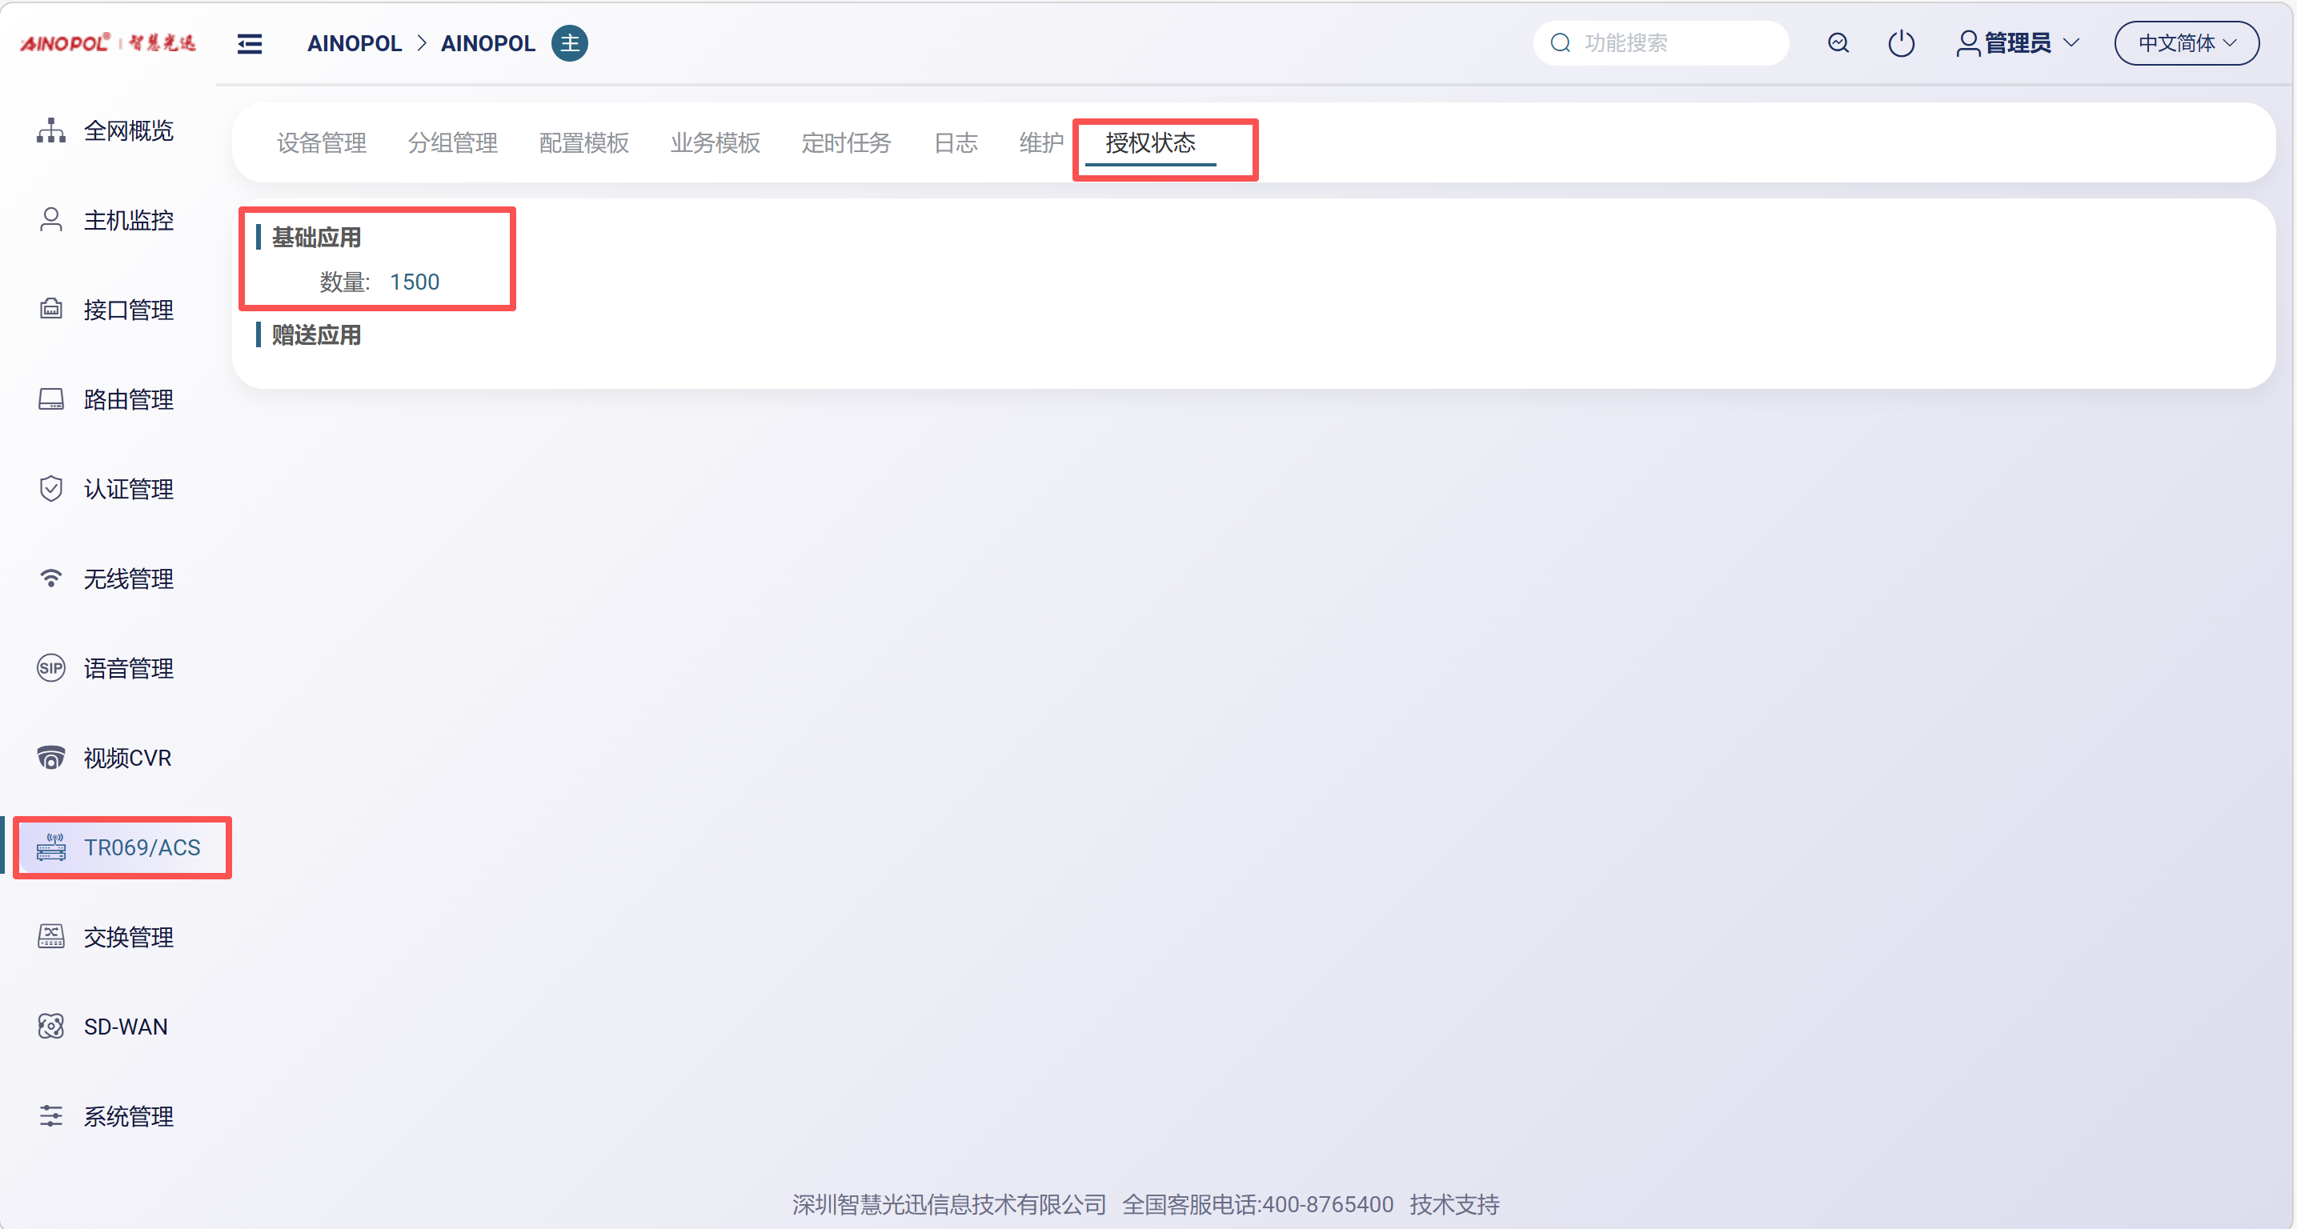Switch to the 设备管理 tab
The image size is (2297, 1229).
[x=321, y=142]
